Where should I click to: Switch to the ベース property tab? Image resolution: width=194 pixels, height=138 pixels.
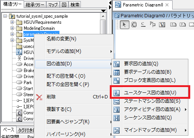pos(9,130)
